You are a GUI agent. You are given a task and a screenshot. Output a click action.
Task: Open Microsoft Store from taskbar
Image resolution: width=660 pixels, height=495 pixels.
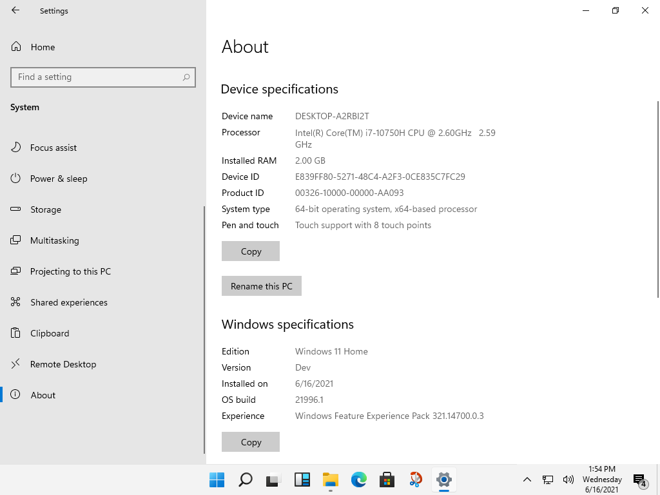(x=387, y=480)
